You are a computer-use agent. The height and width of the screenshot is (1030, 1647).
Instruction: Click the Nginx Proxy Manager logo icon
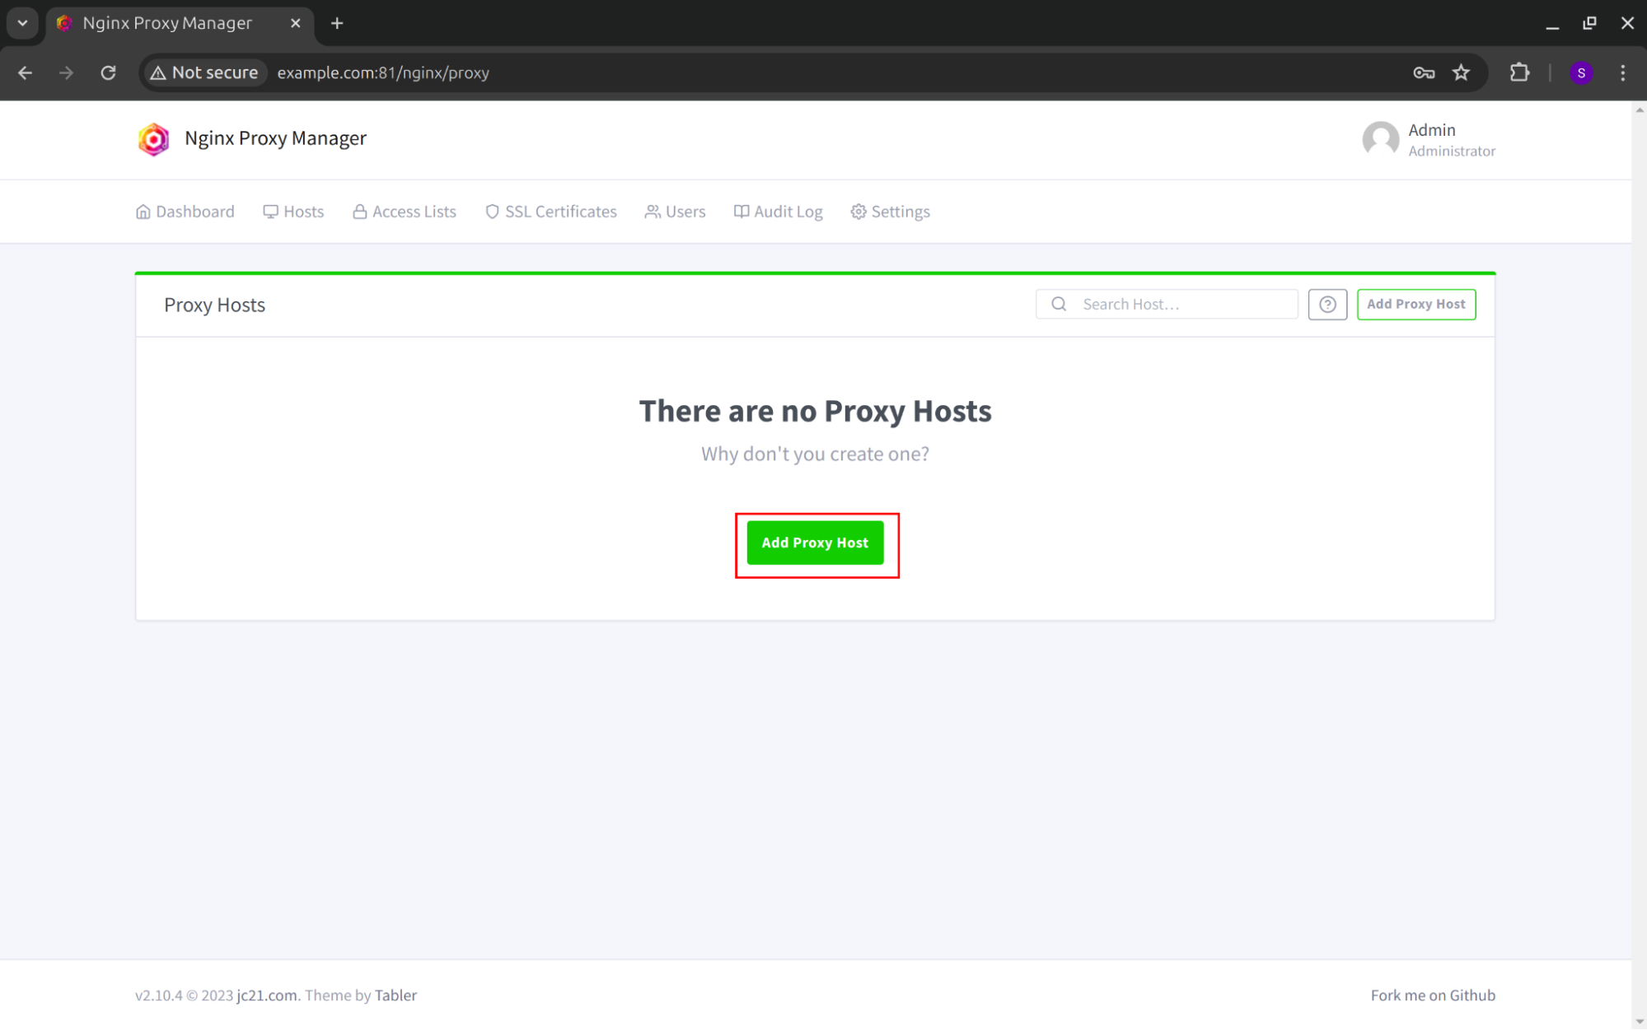pos(153,137)
